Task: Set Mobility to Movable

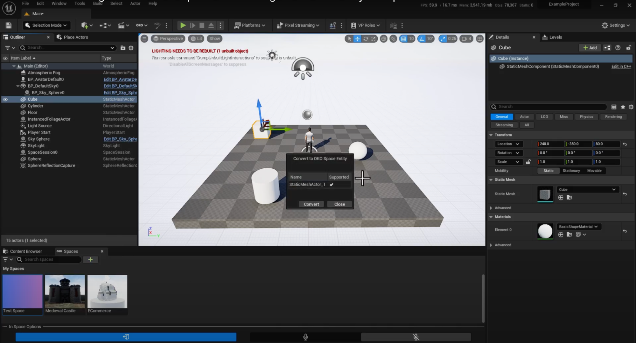Action: coord(594,171)
